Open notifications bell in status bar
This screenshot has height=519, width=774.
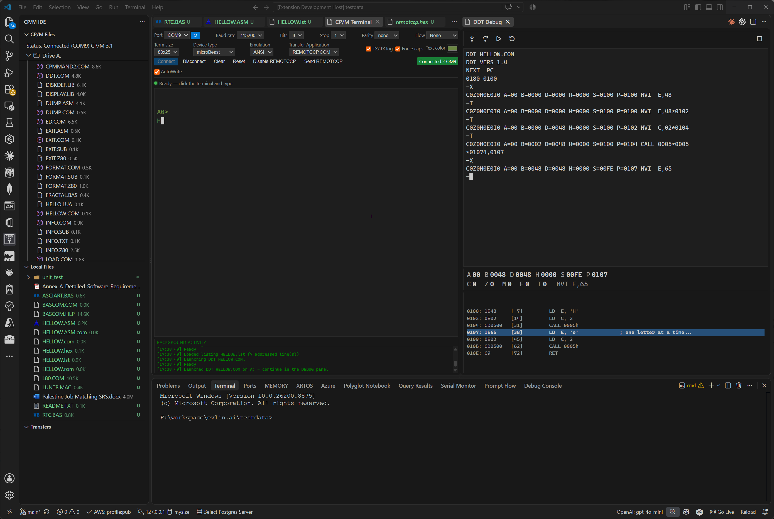(765, 512)
